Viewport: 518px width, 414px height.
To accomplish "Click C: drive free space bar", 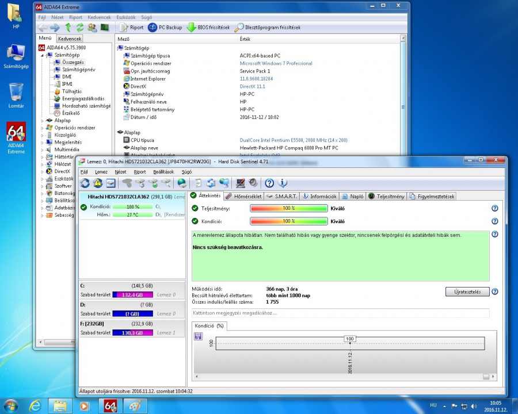I will point(132,295).
